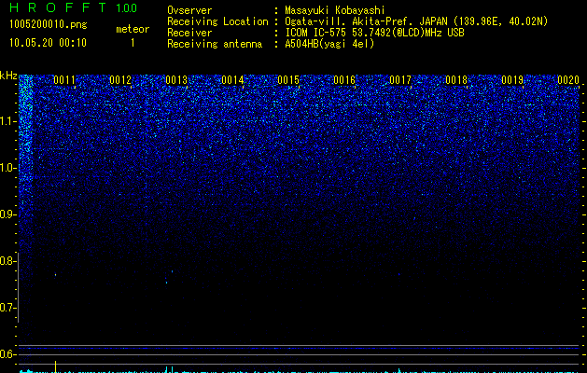Image resolution: width=587 pixels, height=373 pixels.
Task: Click the 0015 time marker
Action: click(x=288, y=80)
